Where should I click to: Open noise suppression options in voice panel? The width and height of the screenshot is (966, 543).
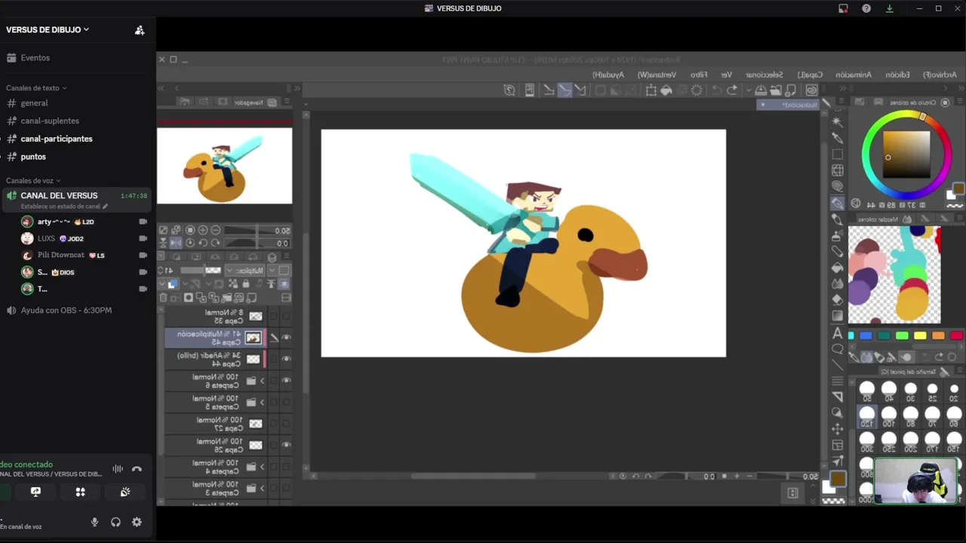coord(118,469)
